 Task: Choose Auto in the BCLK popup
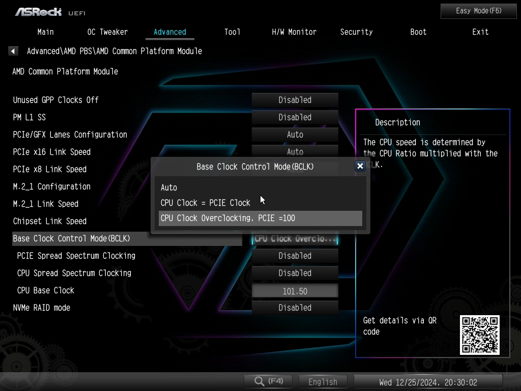260,187
